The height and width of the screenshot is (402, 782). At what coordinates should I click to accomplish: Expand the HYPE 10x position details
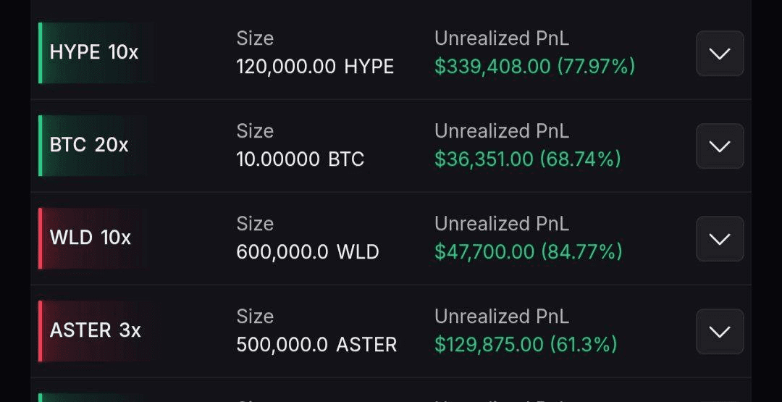(x=720, y=54)
